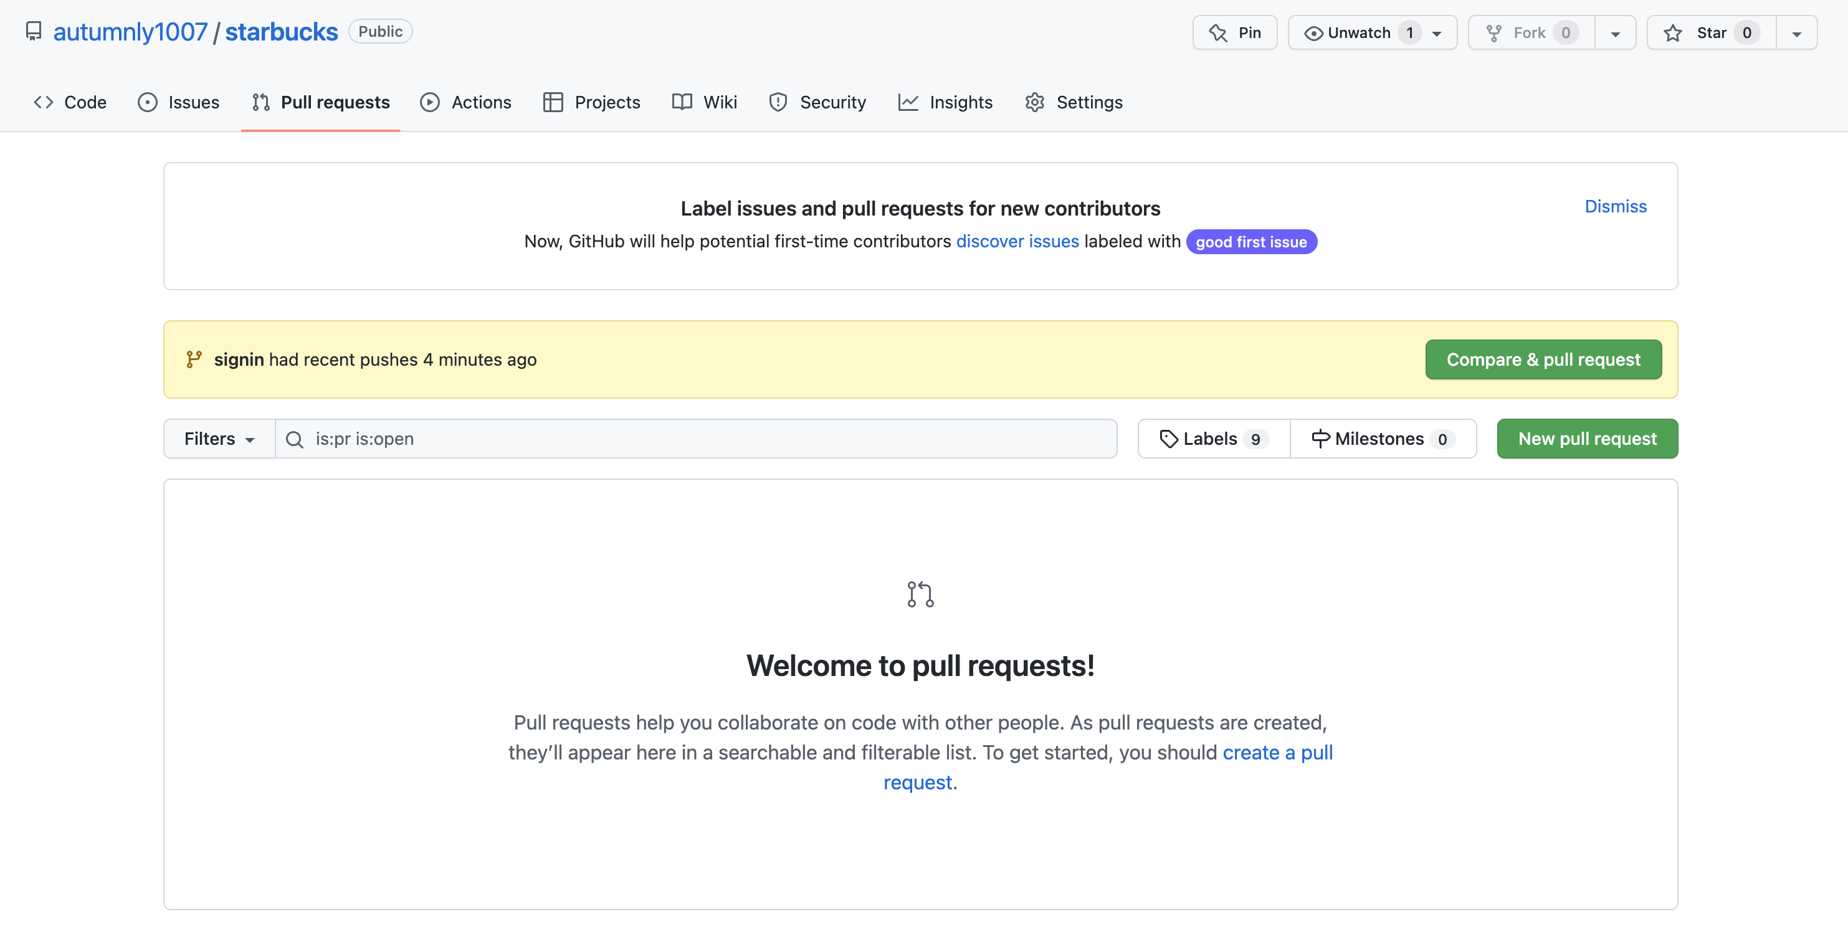The width and height of the screenshot is (1848, 942).
Task: Click the Projects table icon
Action: (x=553, y=103)
